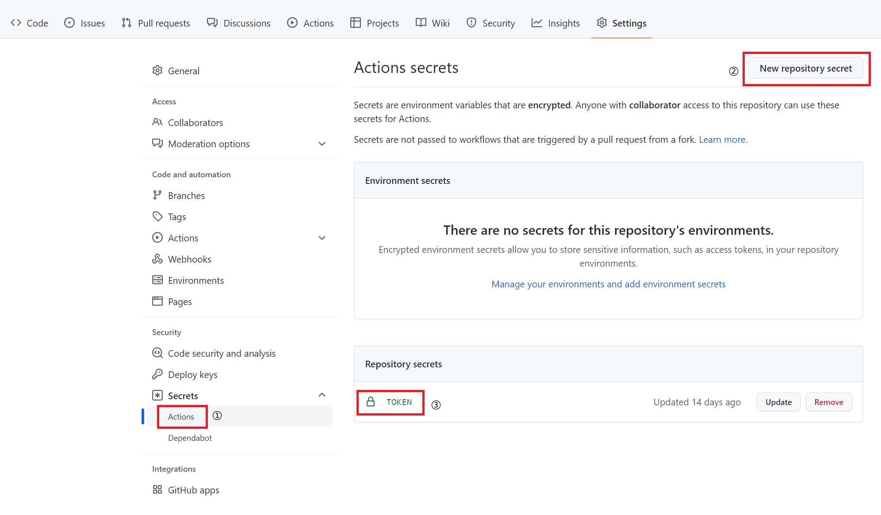Click the Collaborators people icon
The width and height of the screenshot is (881, 515).
[157, 122]
